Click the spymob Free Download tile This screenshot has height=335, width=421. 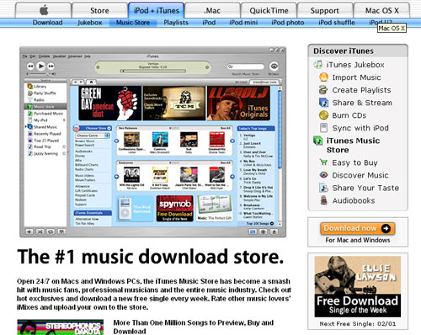(x=174, y=209)
